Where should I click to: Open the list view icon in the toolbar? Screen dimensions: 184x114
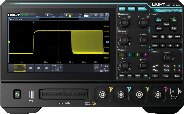click(x=102, y=15)
